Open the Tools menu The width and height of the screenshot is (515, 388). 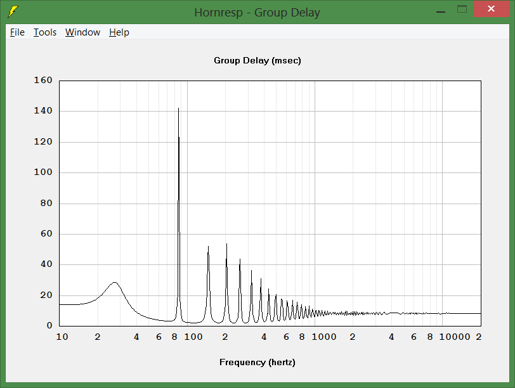coord(45,32)
